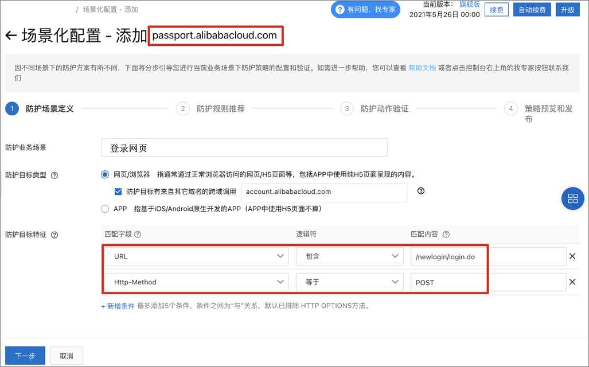Select step 4 策略预览和发布
This screenshot has height=367, width=589.
(539, 113)
